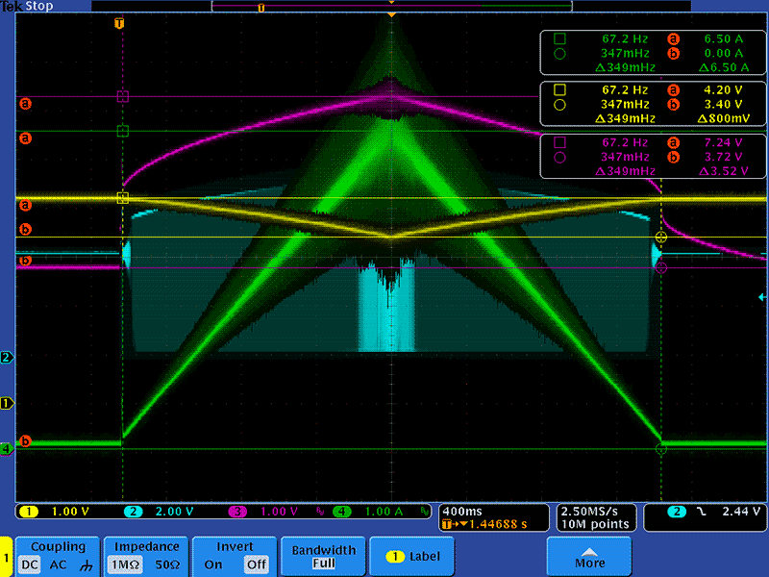This screenshot has width=769, height=577.
Task: Click the '1.44688 s' trigger delay readout
Action: coord(498,524)
